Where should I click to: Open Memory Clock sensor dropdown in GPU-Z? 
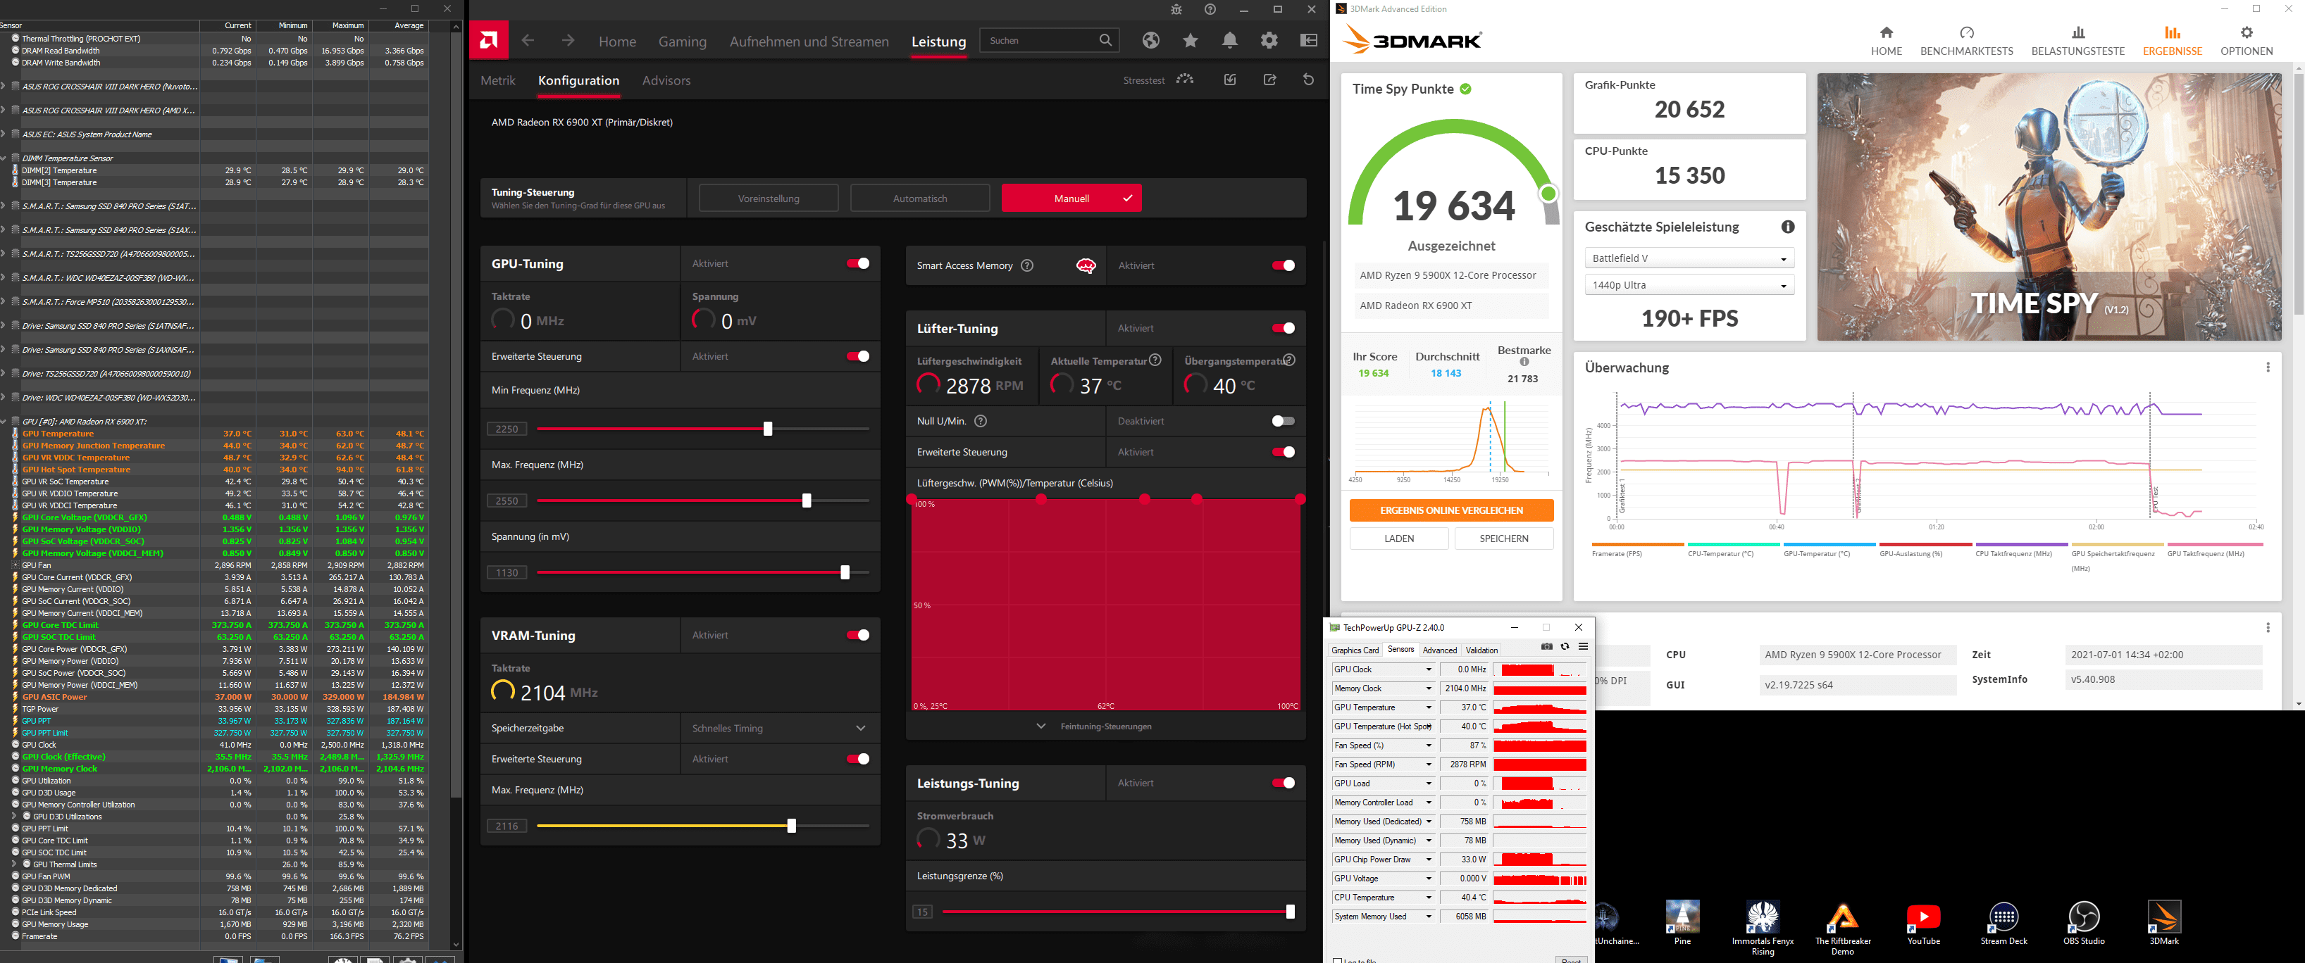point(1428,688)
